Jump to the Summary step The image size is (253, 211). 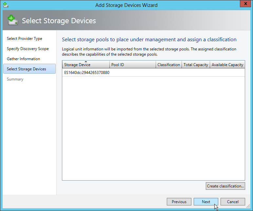15,79
